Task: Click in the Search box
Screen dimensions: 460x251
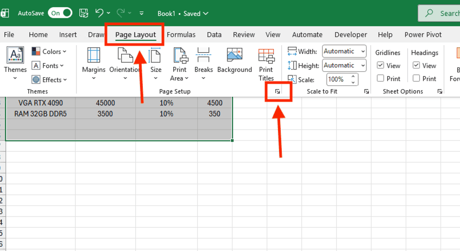Action: [439, 13]
